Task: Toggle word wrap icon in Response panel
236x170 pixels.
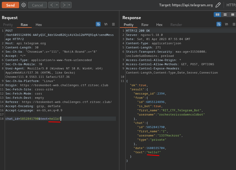Action: click(x=219, y=24)
